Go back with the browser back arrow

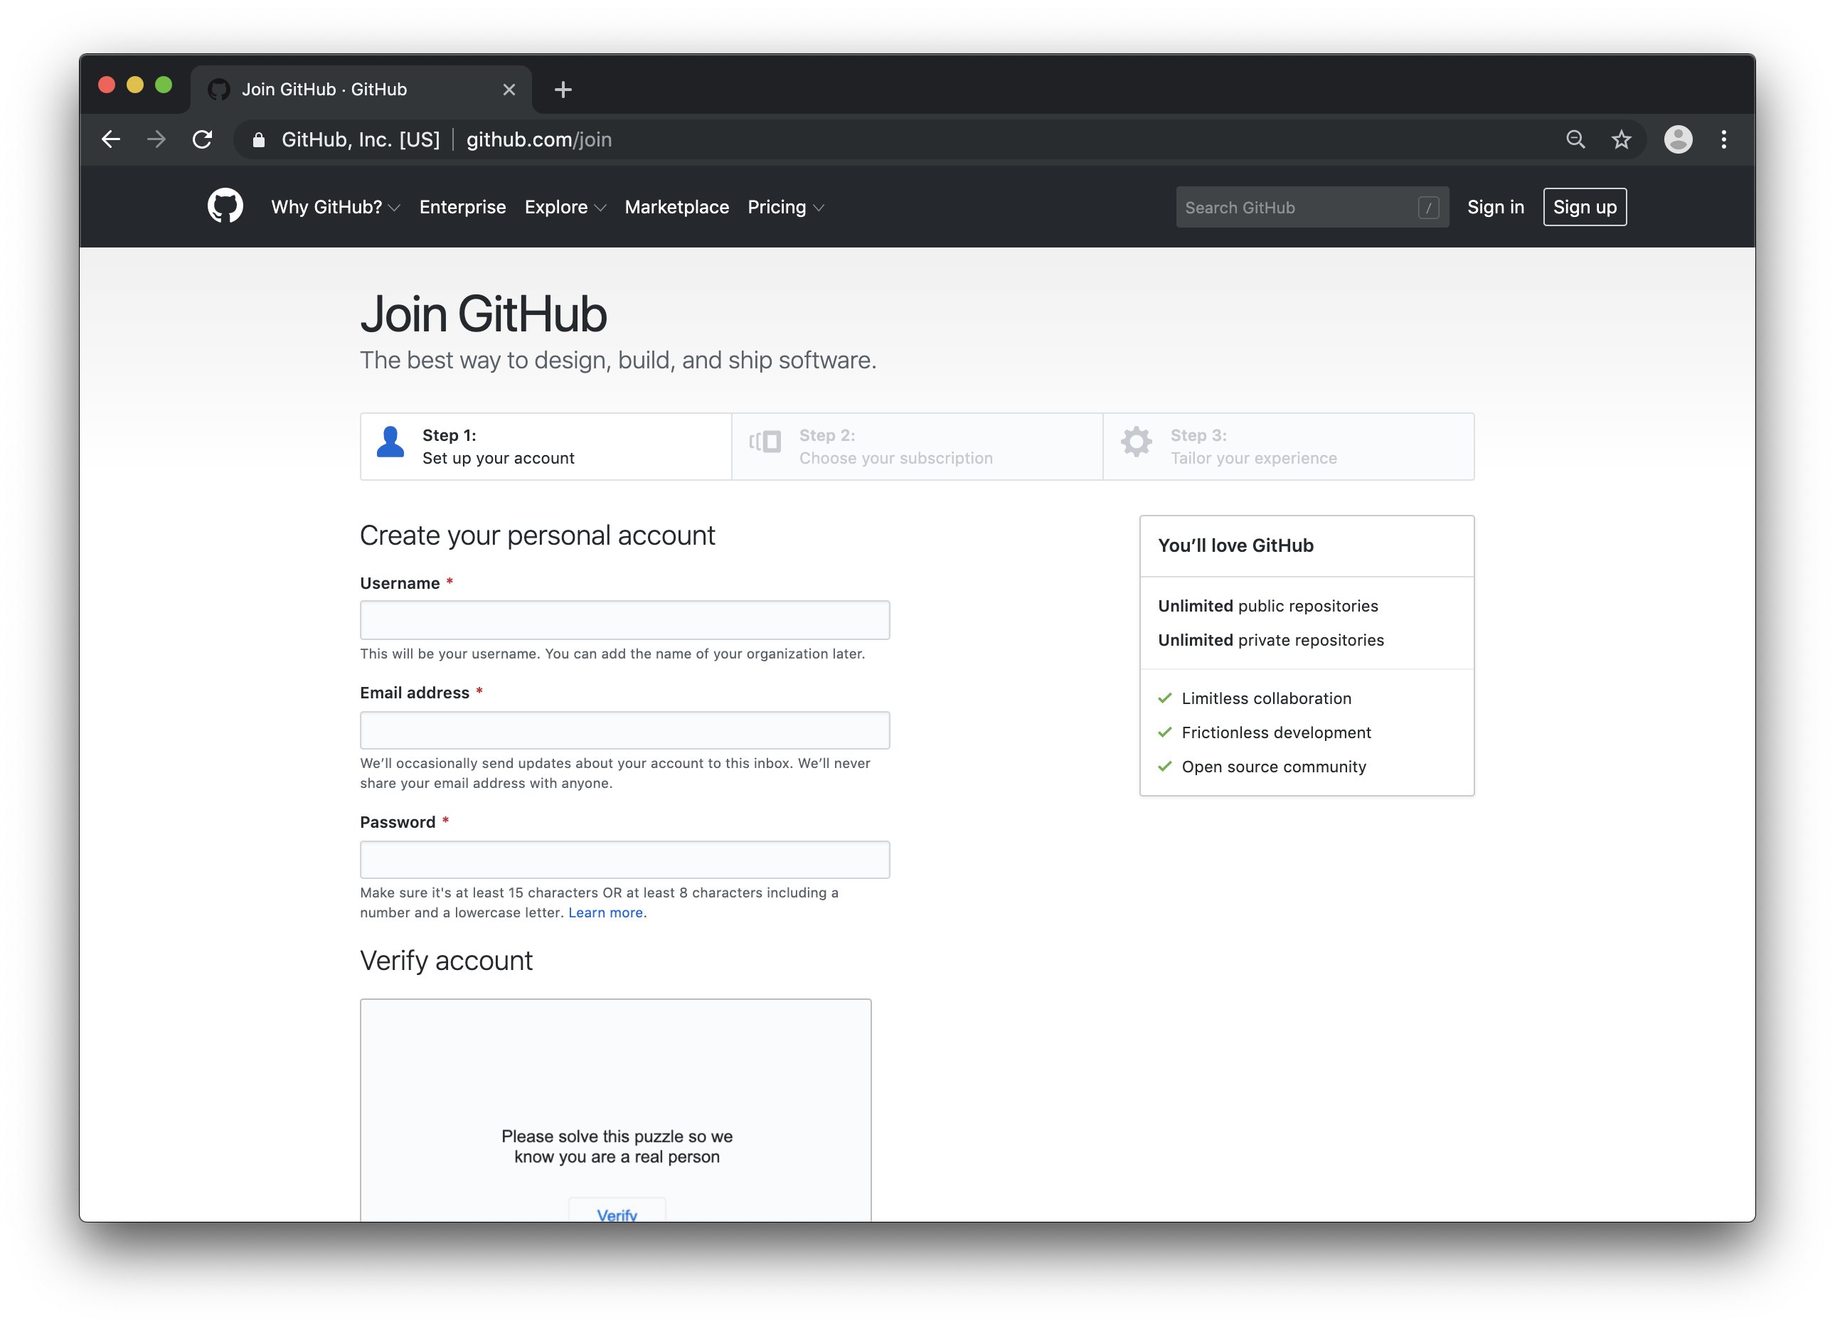coord(111,139)
